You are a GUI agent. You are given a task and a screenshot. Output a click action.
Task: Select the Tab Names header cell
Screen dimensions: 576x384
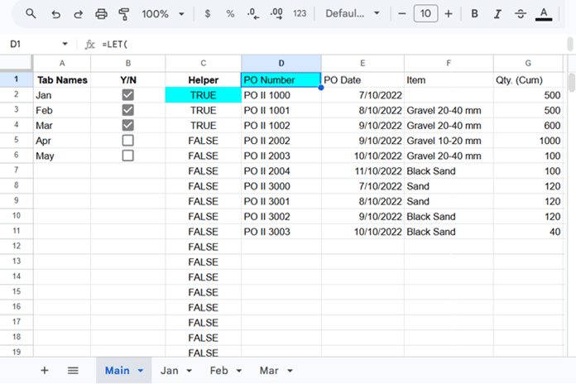point(62,79)
